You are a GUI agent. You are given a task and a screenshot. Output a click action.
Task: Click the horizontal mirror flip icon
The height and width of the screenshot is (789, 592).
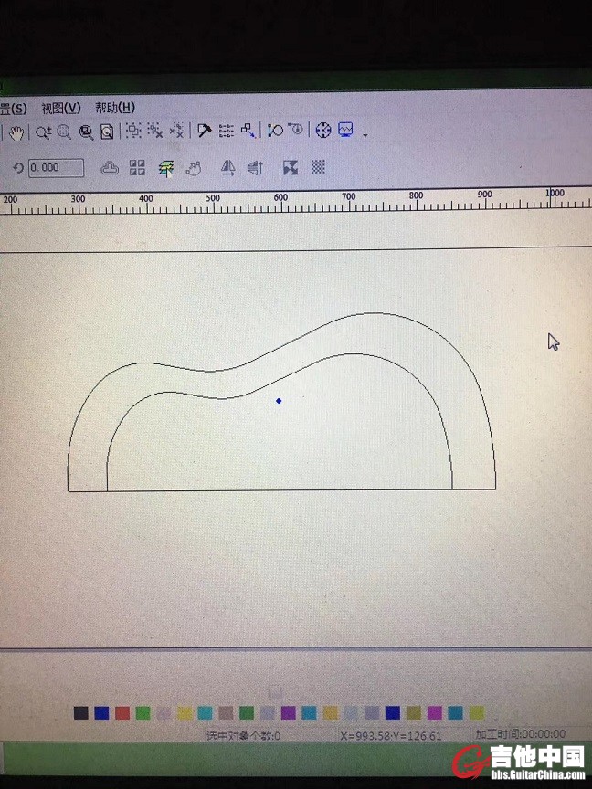228,168
